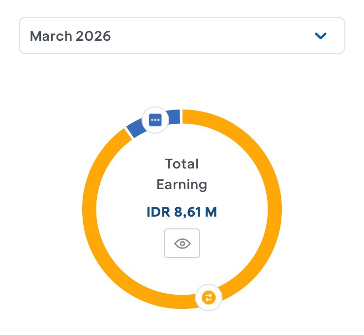This screenshot has width=364, height=335.
Task: Select the orange transfer arrows icon on chart
Action: (209, 298)
